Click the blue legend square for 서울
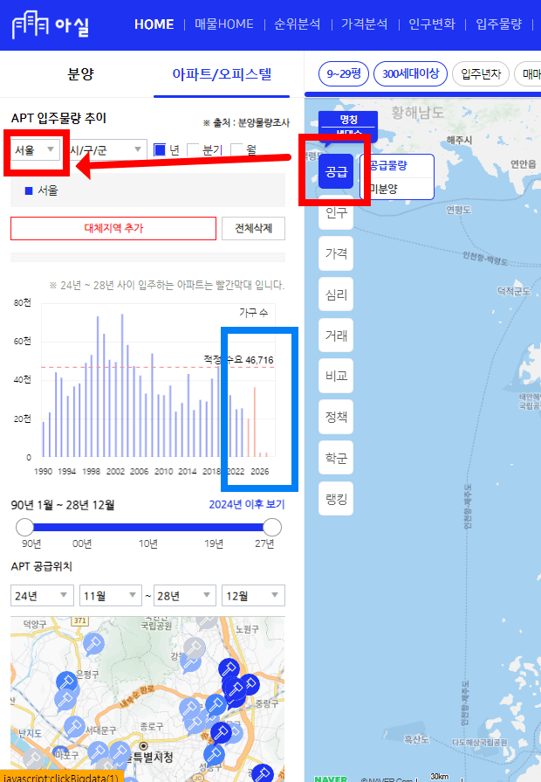This screenshot has height=782, width=541. (x=29, y=190)
